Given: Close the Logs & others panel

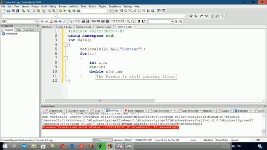Looking at the screenshot, I should coord(265,106).
